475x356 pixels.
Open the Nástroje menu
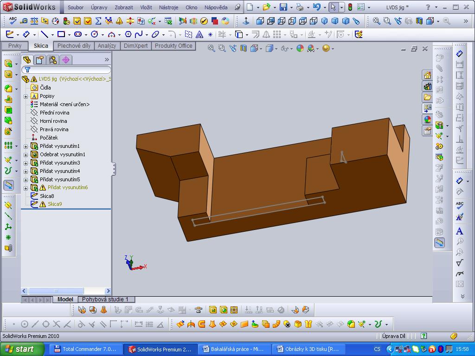coord(169,7)
